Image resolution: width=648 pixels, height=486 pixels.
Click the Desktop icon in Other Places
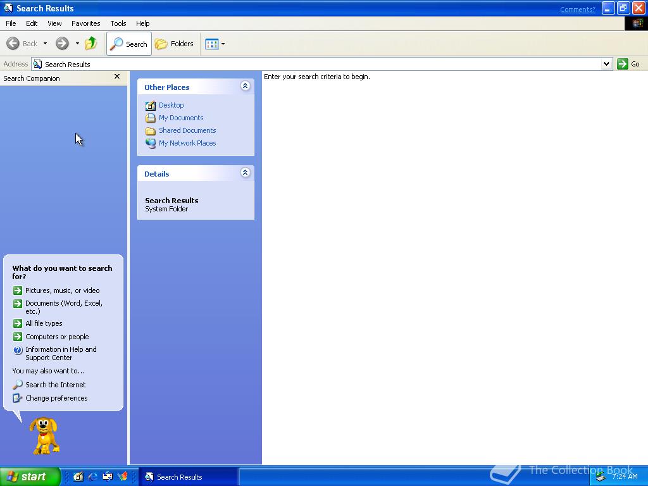(151, 106)
